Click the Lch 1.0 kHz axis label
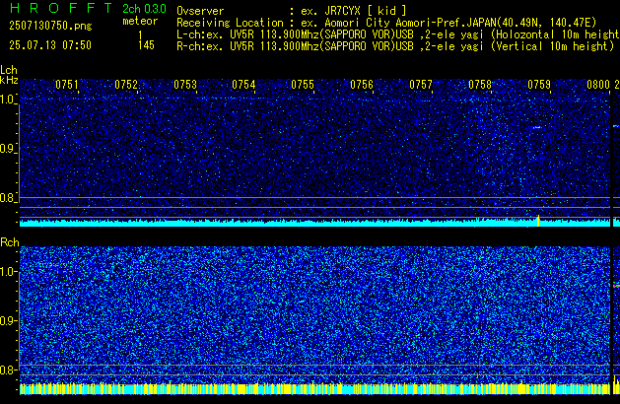Viewport: 620px width, 404px height. point(8,100)
